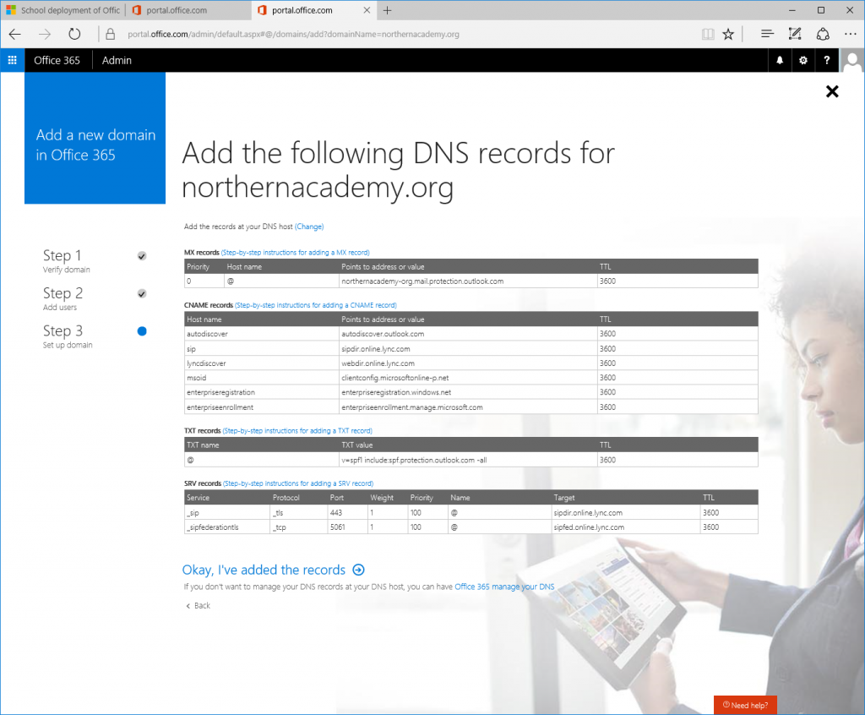The image size is (865, 715).
Task: Select Step 3 Set up domain
Action: click(x=68, y=336)
